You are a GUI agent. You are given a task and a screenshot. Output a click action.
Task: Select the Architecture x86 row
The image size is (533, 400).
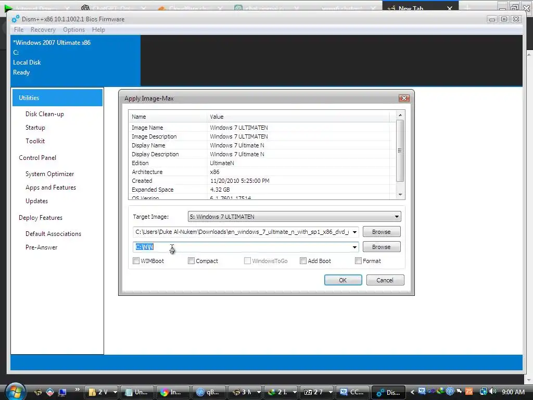[x=262, y=172]
